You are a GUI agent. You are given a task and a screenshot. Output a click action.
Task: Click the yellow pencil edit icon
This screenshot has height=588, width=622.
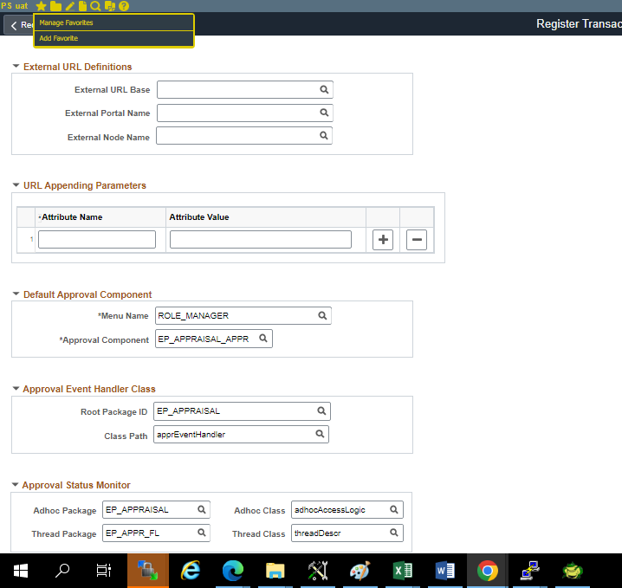[70, 6]
